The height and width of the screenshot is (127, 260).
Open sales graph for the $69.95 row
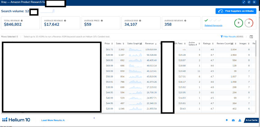tap(135, 60)
